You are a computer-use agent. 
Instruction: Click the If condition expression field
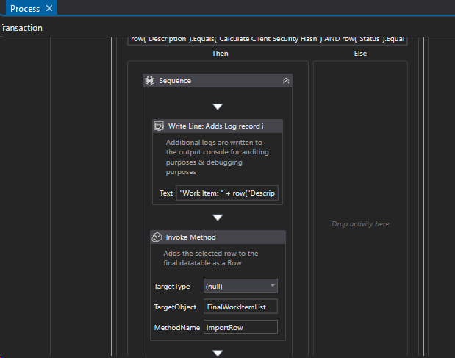pyautogui.click(x=268, y=40)
